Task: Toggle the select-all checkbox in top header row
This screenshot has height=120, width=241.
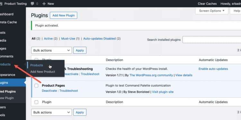Action: click(x=36, y=60)
